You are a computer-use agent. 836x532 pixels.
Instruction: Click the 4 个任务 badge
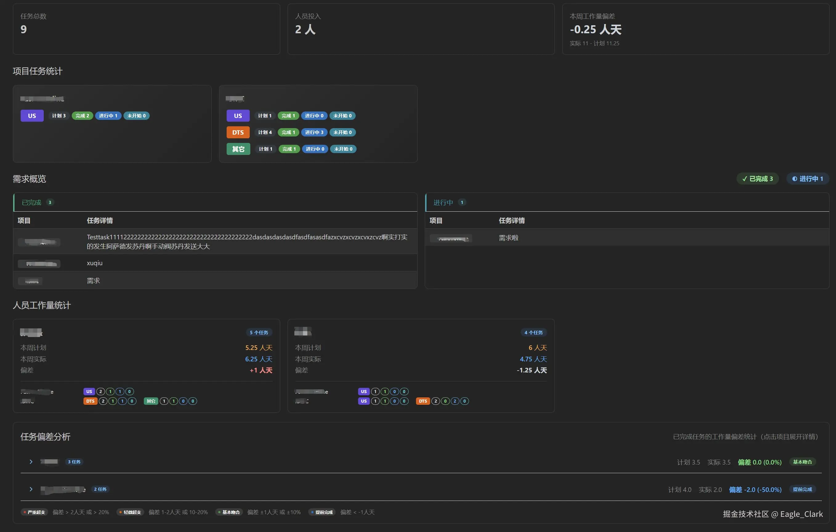point(533,332)
